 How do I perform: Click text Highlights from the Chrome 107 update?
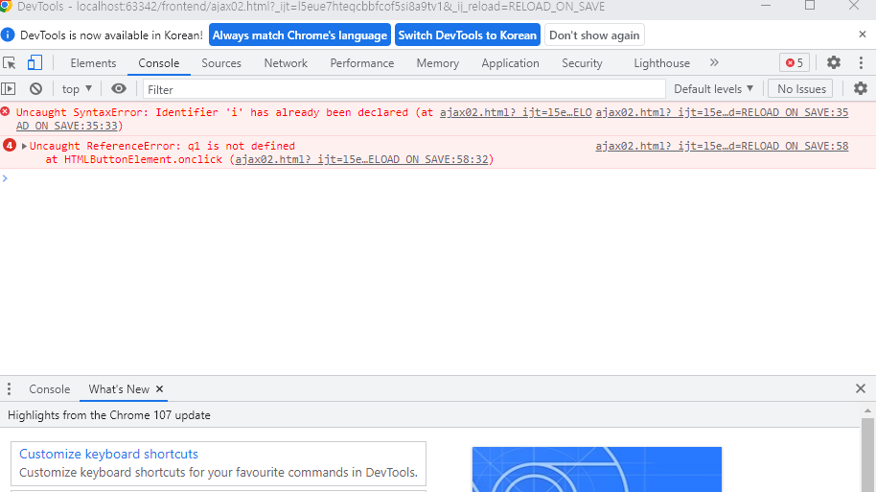[x=109, y=415]
